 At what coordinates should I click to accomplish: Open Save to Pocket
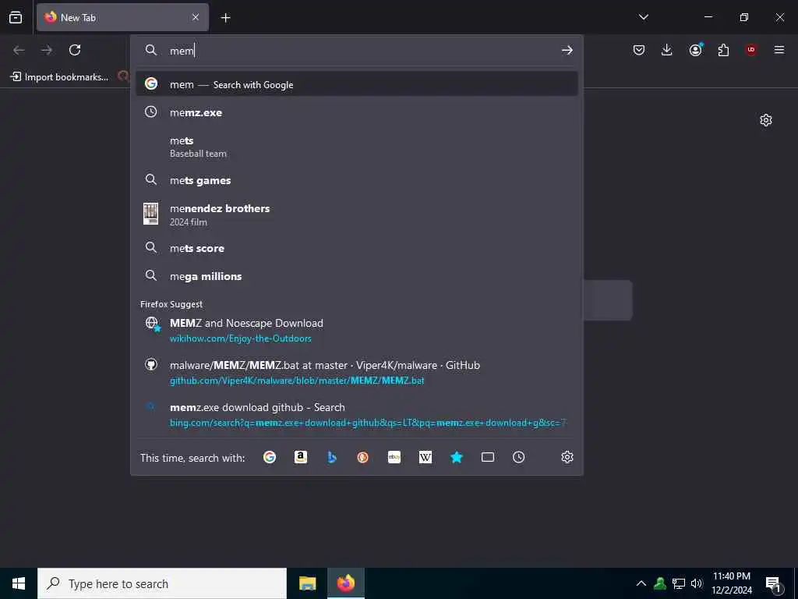(x=639, y=50)
